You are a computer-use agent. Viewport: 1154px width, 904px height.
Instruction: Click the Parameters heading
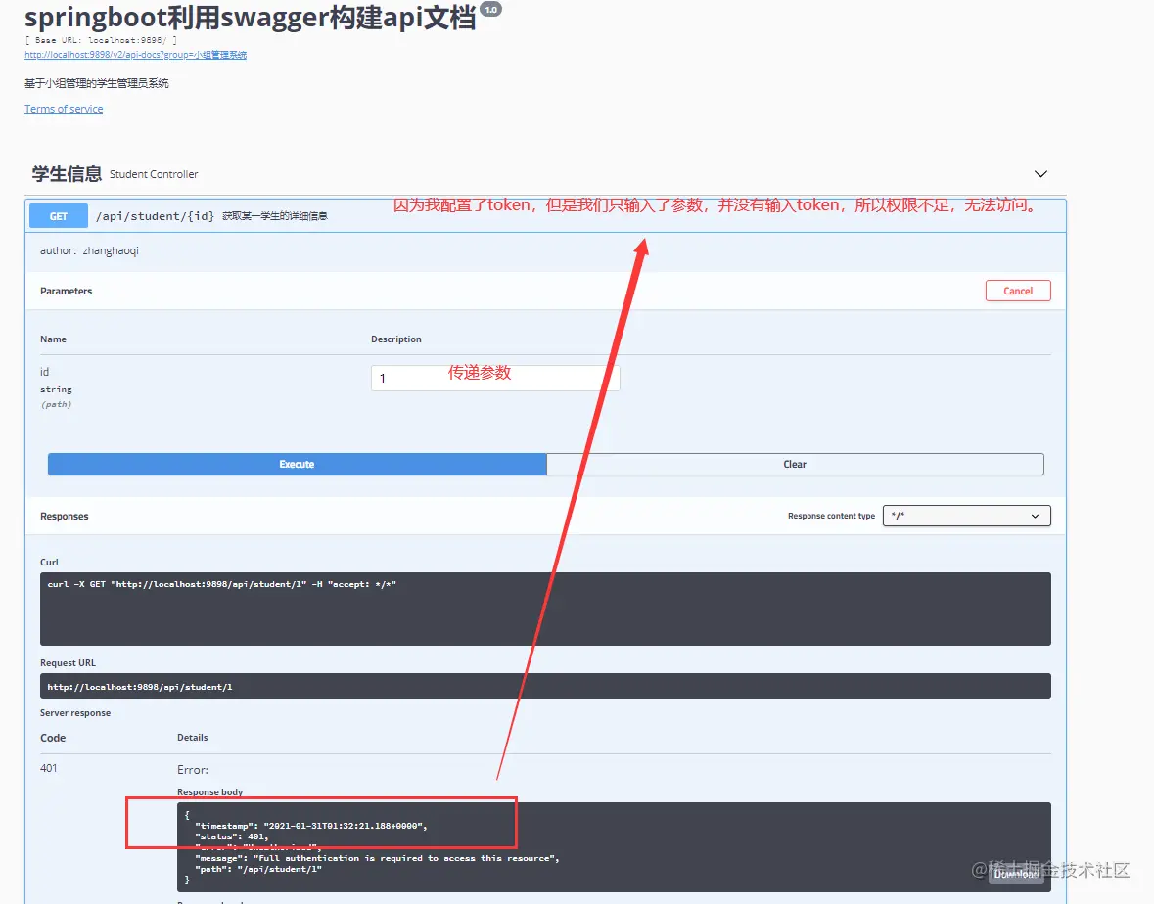67,292
